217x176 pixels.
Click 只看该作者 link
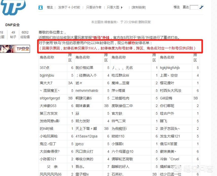(x=94, y=7)
